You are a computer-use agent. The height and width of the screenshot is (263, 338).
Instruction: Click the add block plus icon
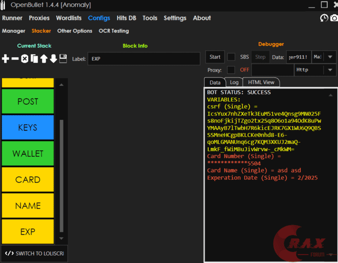(6, 58)
